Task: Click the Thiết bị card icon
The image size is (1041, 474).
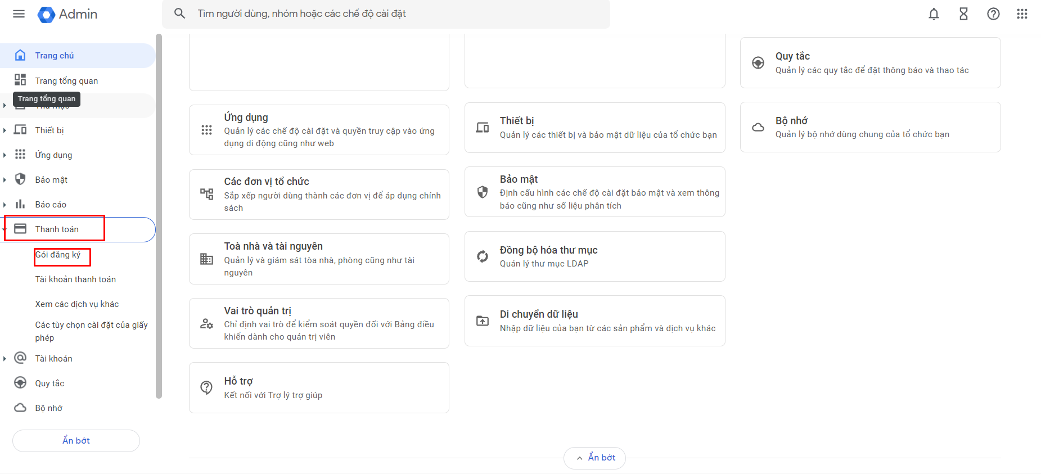Action: pos(483,128)
